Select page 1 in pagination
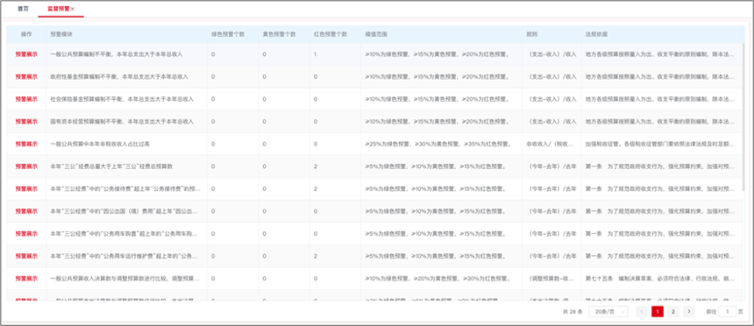The height and width of the screenshot is (326, 754). tap(658, 312)
